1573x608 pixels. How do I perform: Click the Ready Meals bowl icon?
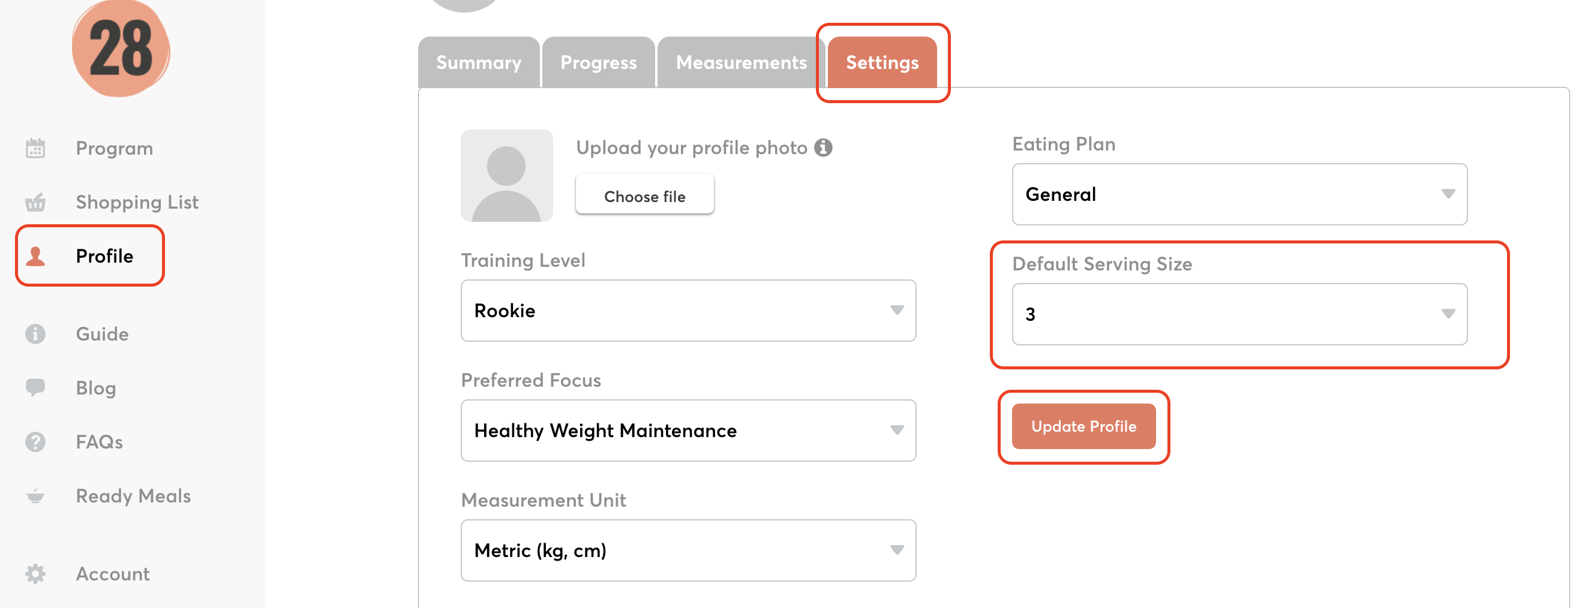pyautogui.click(x=35, y=496)
